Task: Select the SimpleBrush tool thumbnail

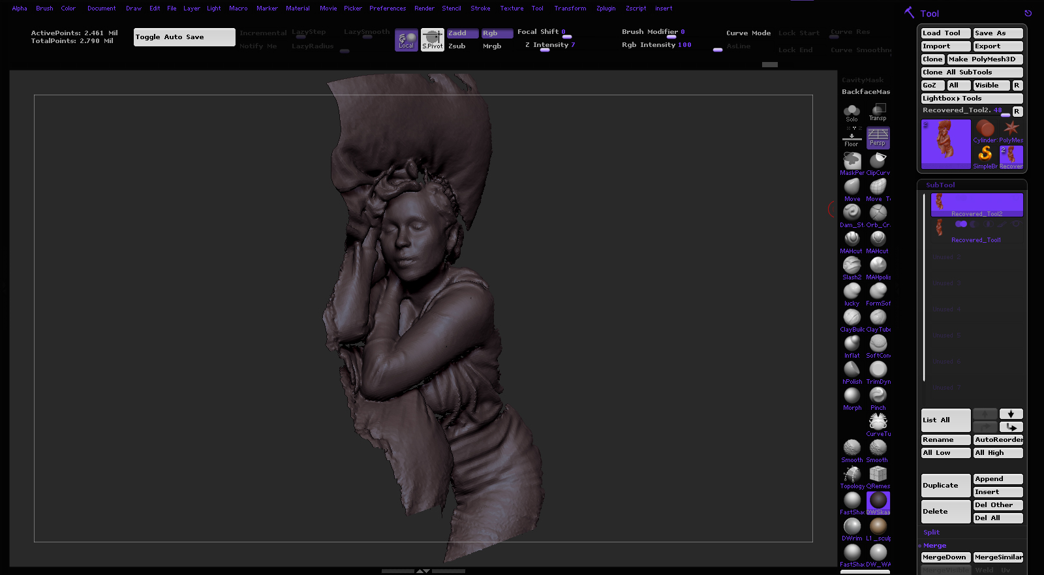Action: 985,154
